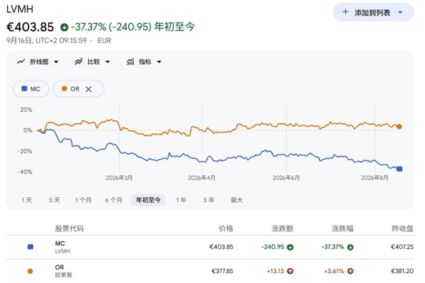Screen dimensions: 425x283
Task: Select the 最大 time range
Action: [237, 200]
